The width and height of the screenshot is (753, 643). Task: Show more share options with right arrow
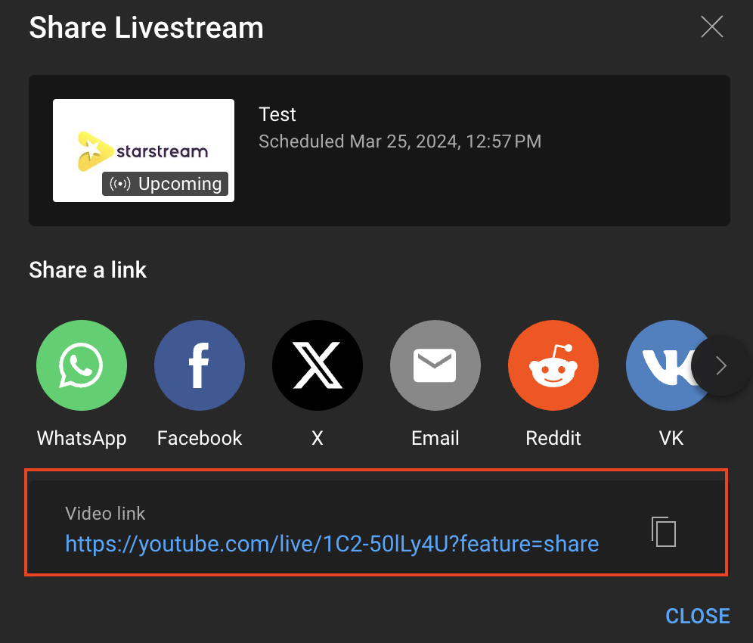pyautogui.click(x=720, y=366)
